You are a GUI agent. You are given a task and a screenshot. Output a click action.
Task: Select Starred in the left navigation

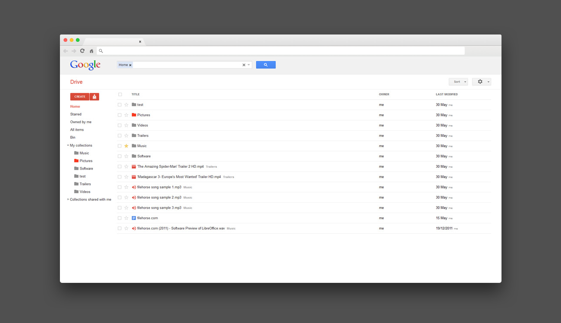tap(75, 114)
